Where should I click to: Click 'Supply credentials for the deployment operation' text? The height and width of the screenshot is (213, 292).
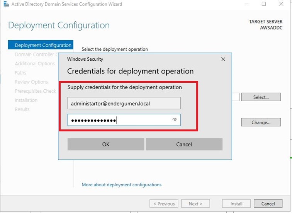pos(125,87)
